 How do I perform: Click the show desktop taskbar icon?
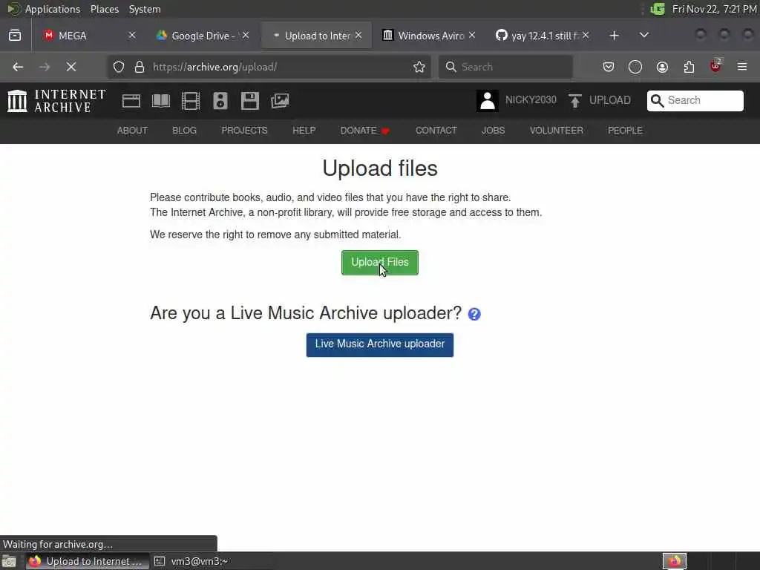coord(9,561)
